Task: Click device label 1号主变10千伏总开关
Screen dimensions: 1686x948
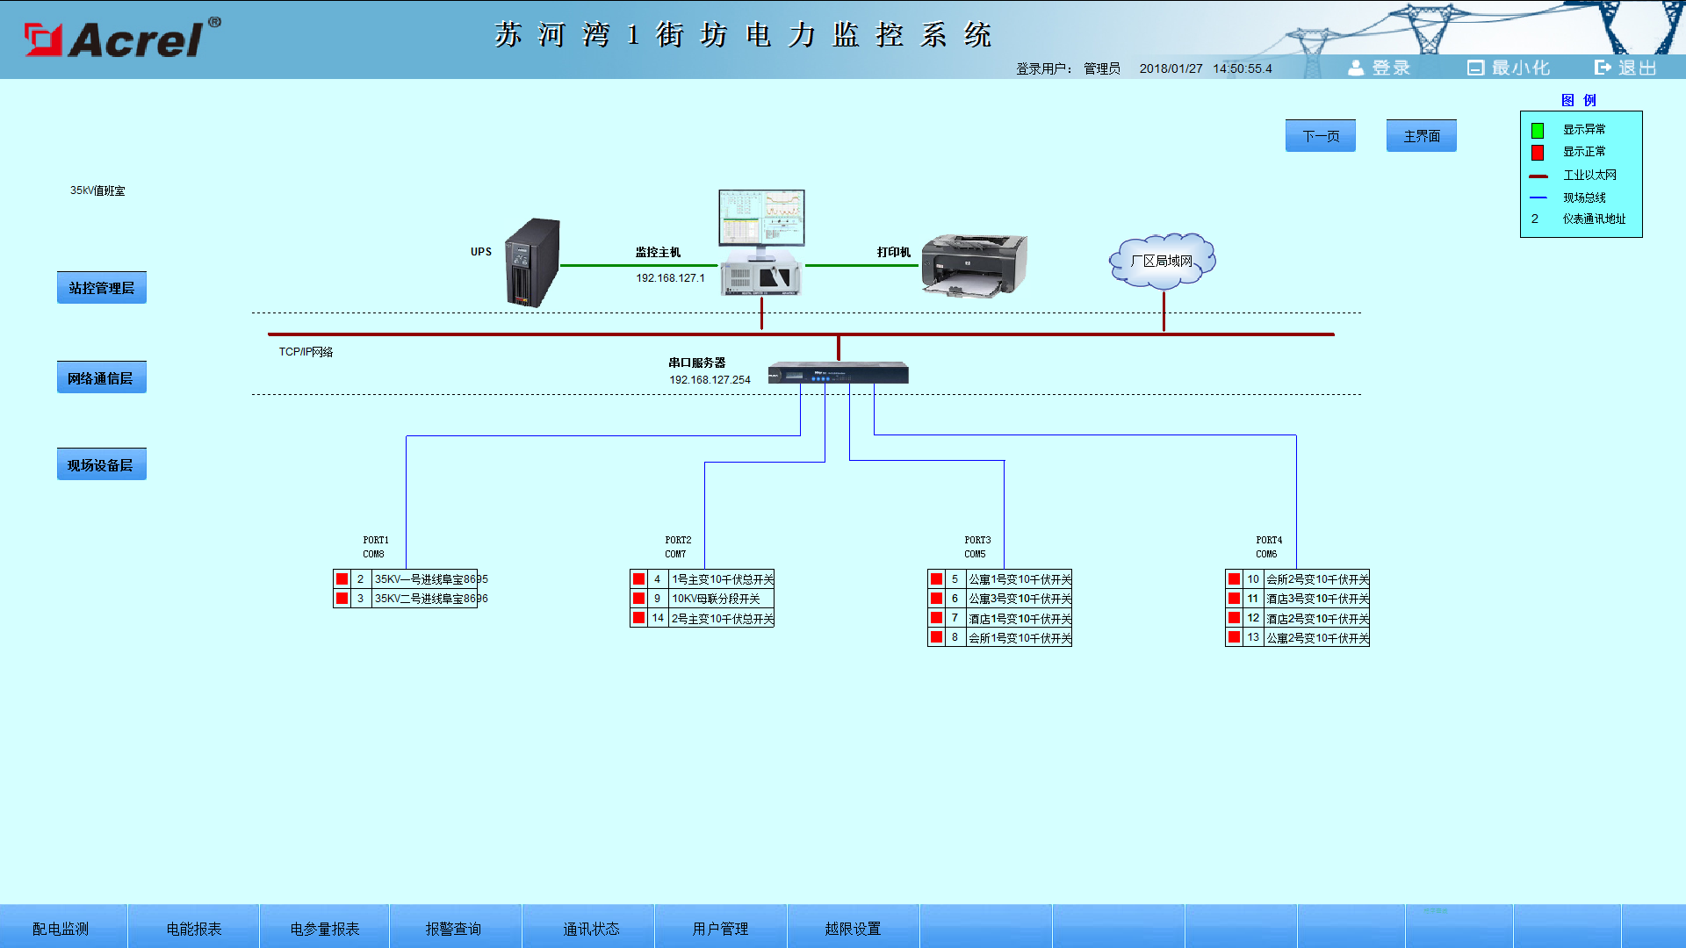Action: 723,579
